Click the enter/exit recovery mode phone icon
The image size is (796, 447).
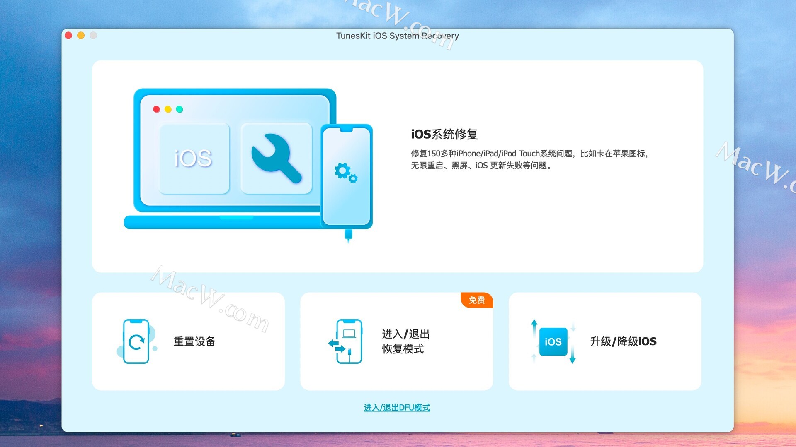[345, 341]
